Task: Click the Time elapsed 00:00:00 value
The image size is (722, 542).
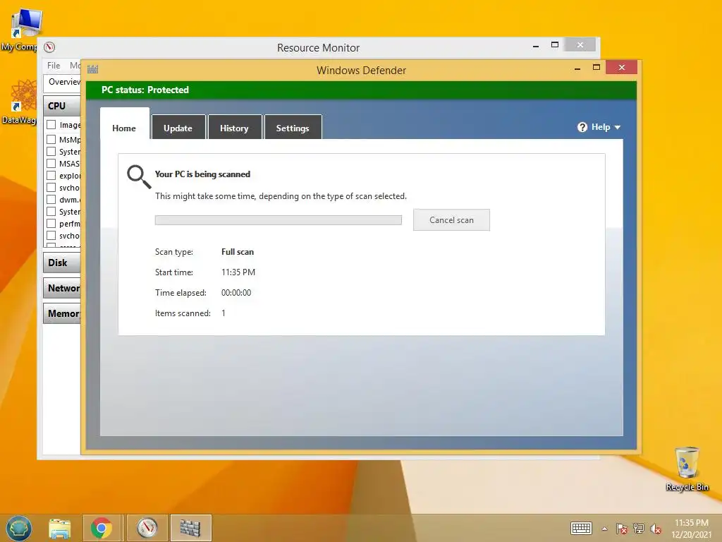Action: pos(236,293)
